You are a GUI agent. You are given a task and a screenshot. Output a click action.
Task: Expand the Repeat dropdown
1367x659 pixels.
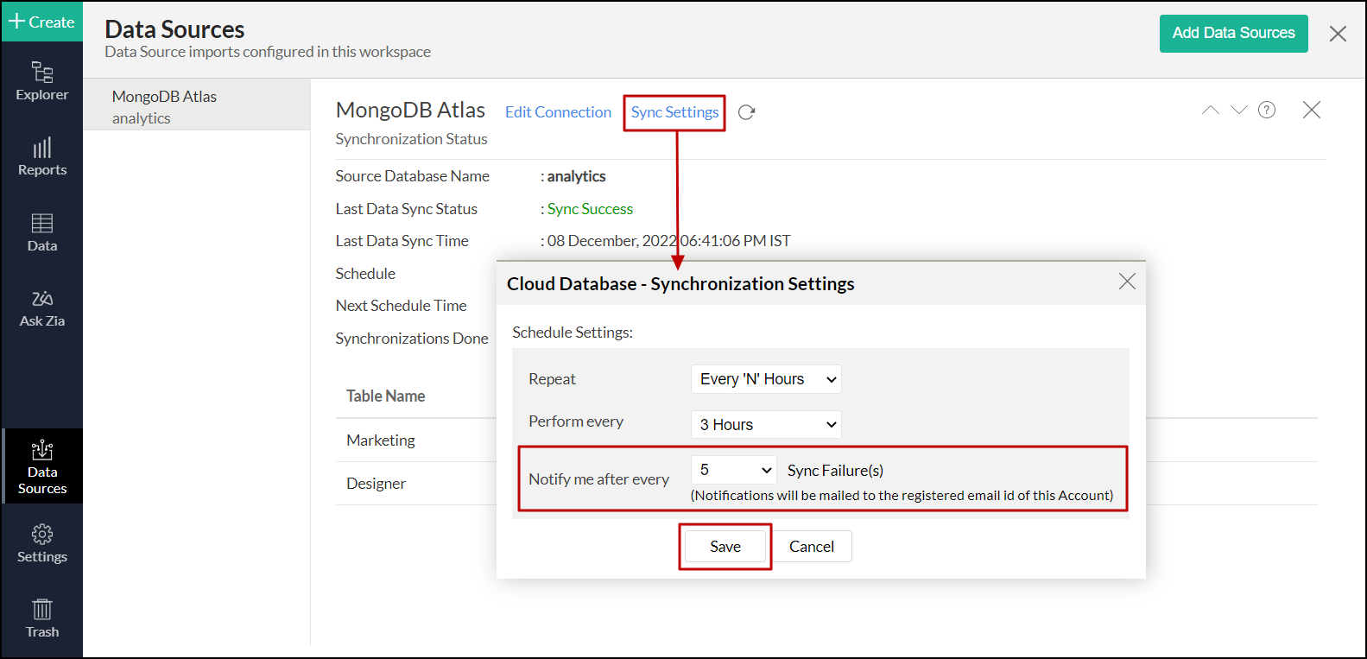[766, 379]
